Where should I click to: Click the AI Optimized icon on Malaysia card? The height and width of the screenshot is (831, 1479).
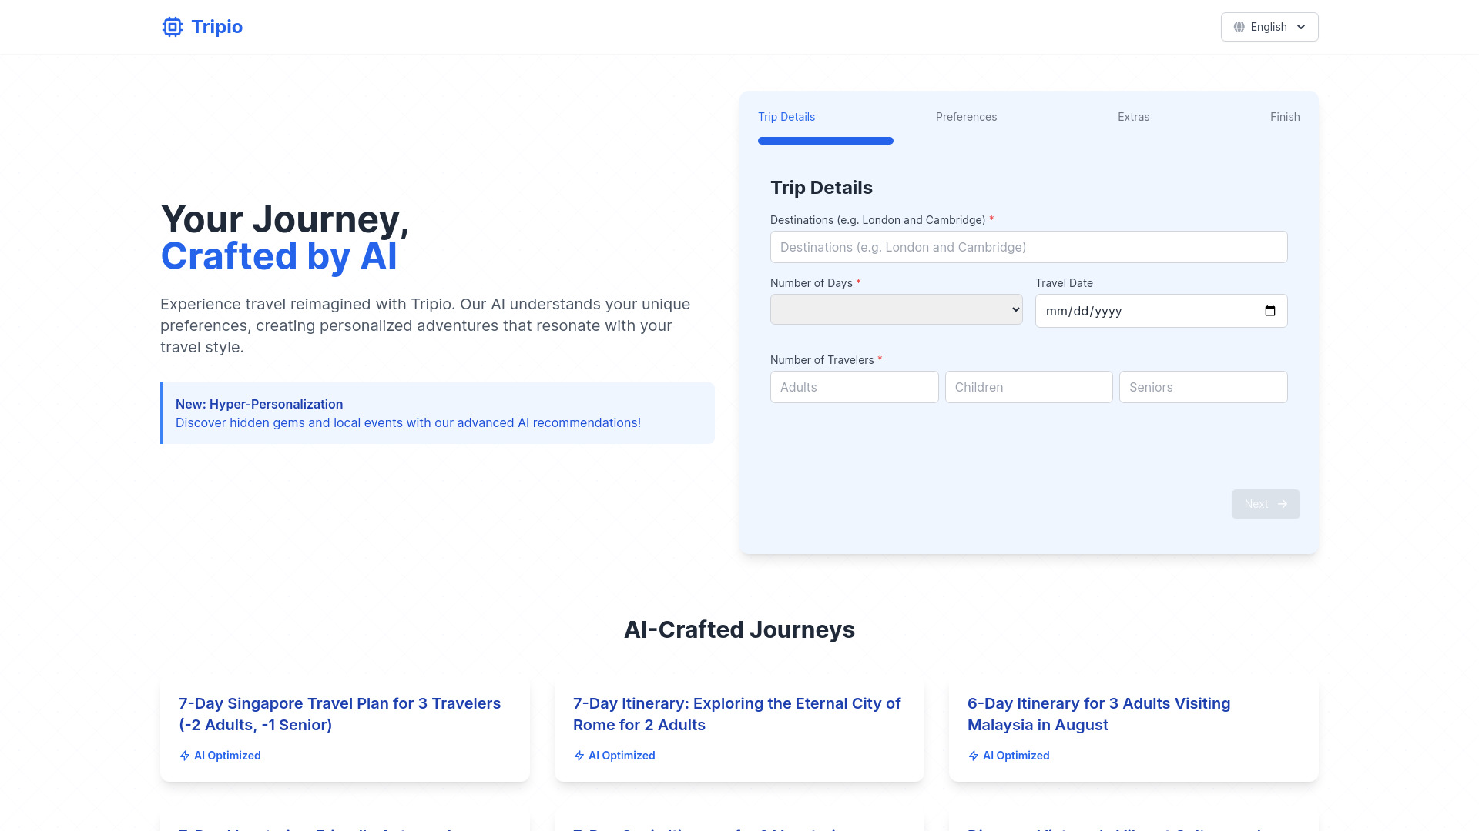coord(972,755)
